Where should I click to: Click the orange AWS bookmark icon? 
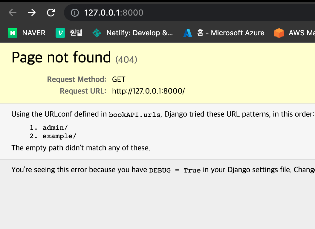[279, 33]
